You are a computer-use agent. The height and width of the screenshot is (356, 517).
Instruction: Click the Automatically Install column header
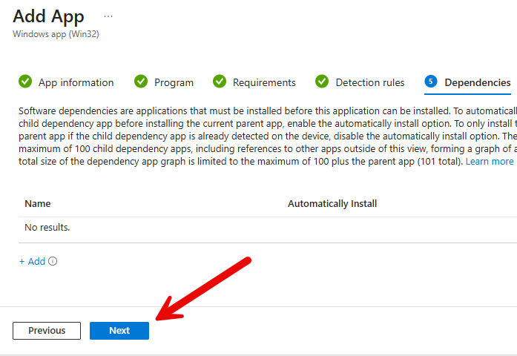tap(332, 203)
